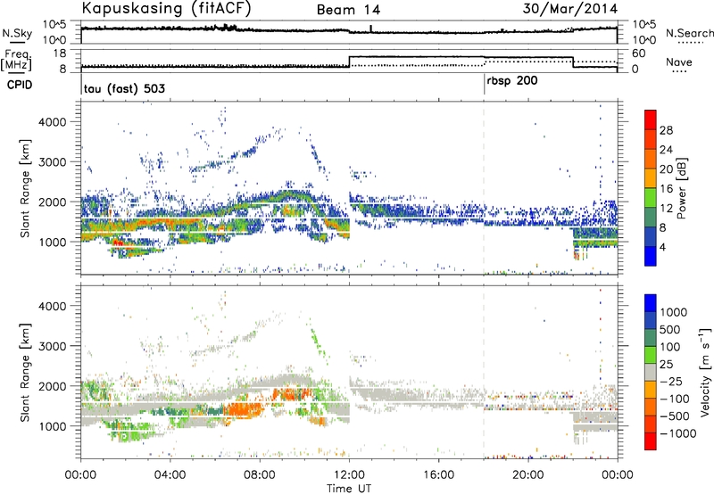The height and width of the screenshot is (494, 714).
Task: Click the 20 tick label on Power colorbar
Action: pos(666,169)
